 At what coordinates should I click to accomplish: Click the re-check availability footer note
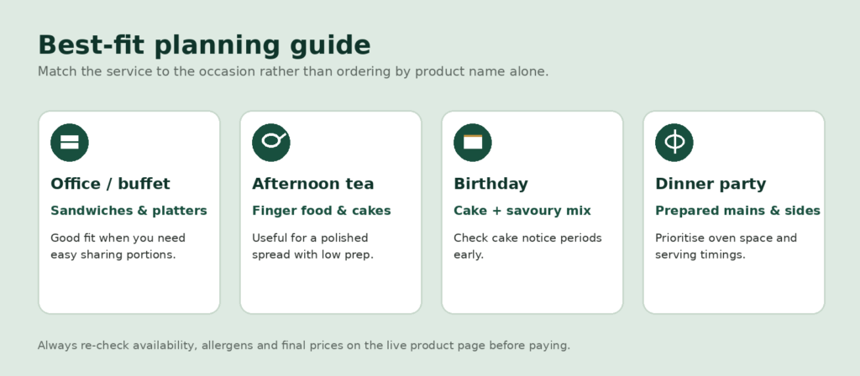pos(304,345)
